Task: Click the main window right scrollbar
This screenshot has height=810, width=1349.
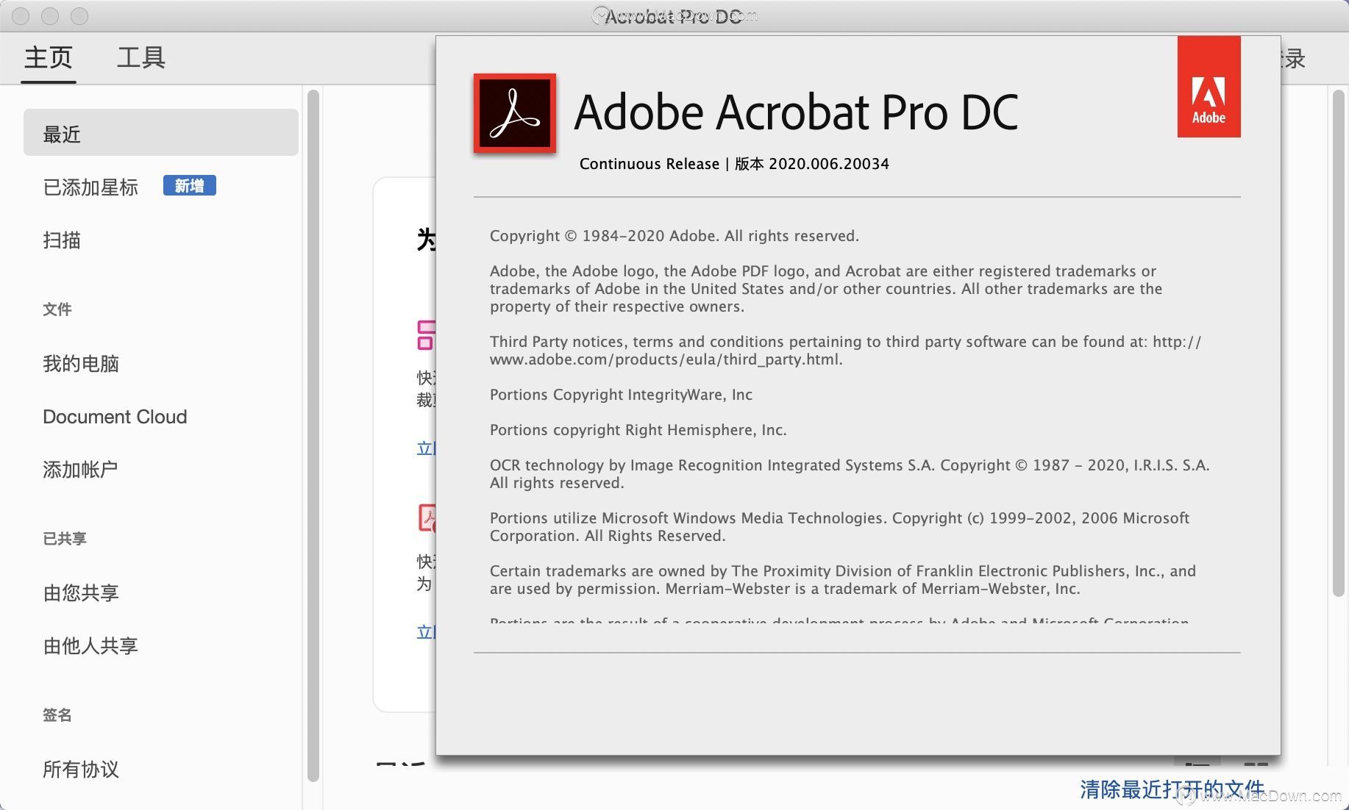Action: coord(1338,343)
